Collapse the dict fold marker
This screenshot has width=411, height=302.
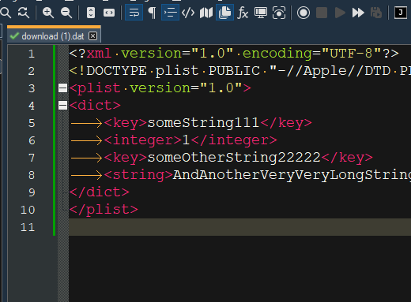click(62, 106)
